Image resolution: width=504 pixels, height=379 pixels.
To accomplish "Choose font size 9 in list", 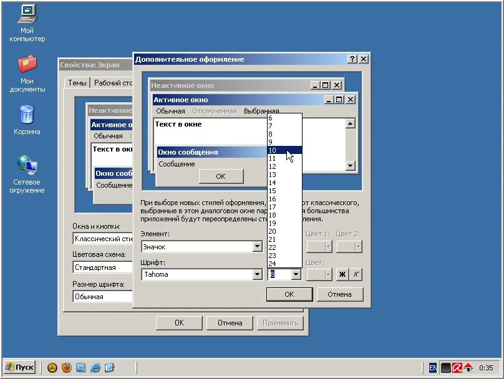I will [x=284, y=142].
